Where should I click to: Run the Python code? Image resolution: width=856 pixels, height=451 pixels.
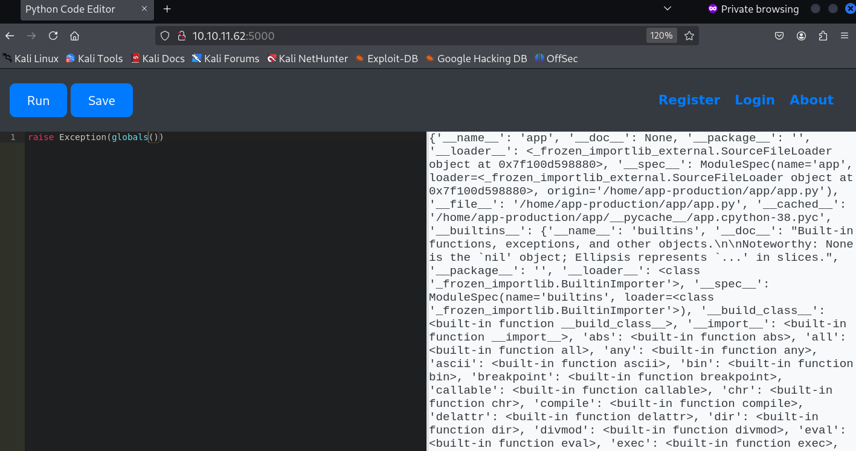click(x=38, y=100)
